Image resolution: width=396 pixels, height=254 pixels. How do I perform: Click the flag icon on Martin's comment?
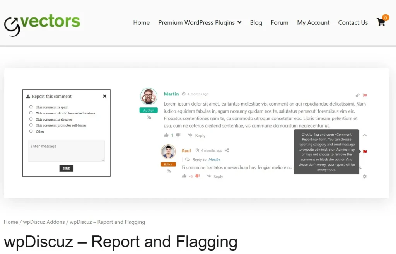coord(364,95)
